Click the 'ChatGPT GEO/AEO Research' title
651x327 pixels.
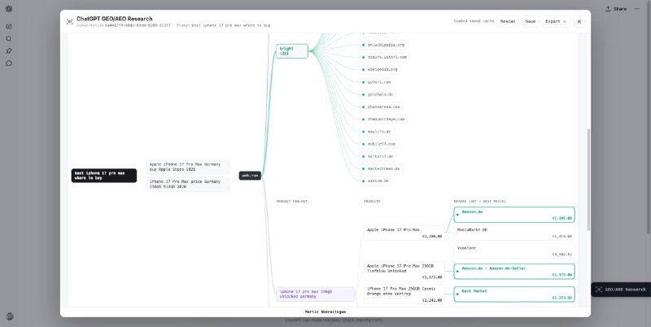coord(114,19)
